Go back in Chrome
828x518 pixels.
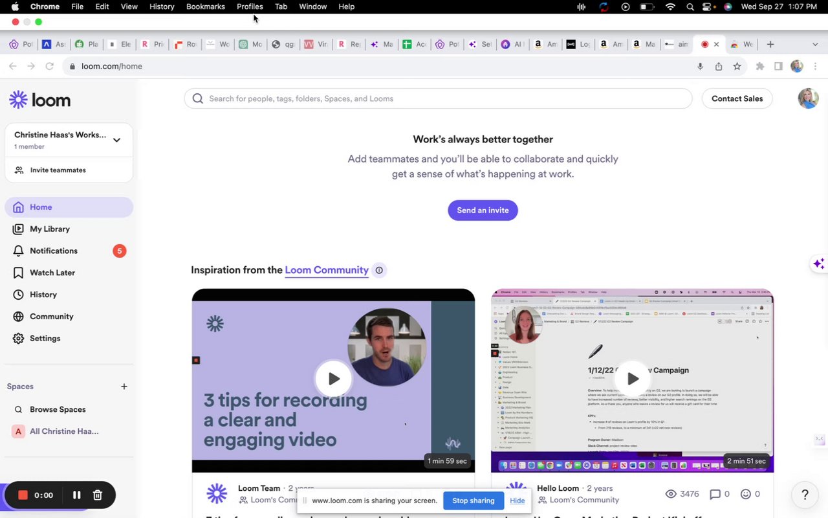12,66
